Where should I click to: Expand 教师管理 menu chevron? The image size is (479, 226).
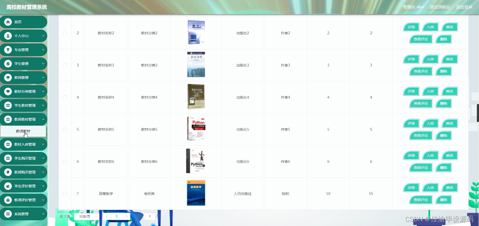coord(43,78)
